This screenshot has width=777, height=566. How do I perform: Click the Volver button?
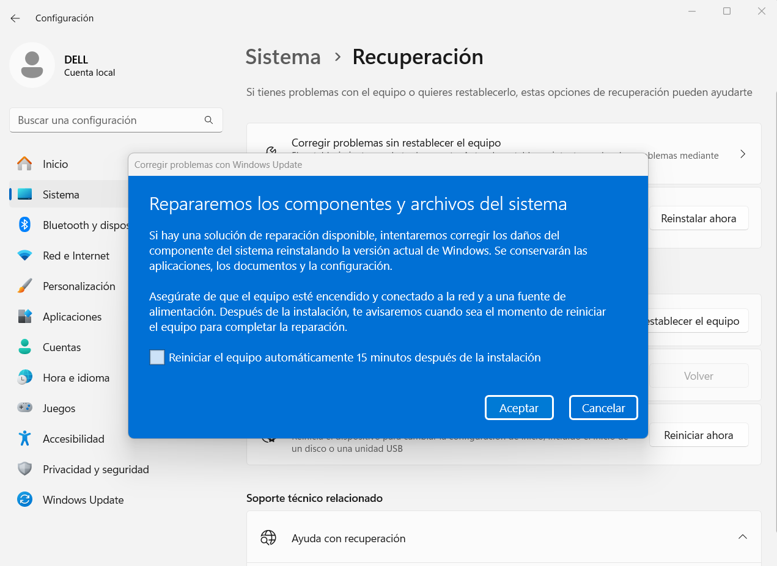699,376
